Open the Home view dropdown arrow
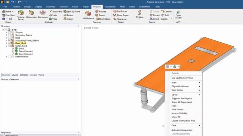This screenshot has height=136, width=243. 13,11
